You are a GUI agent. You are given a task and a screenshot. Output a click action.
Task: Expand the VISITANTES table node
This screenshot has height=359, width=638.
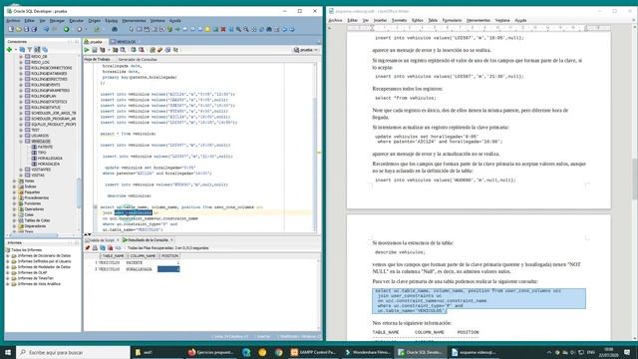pos(21,170)
